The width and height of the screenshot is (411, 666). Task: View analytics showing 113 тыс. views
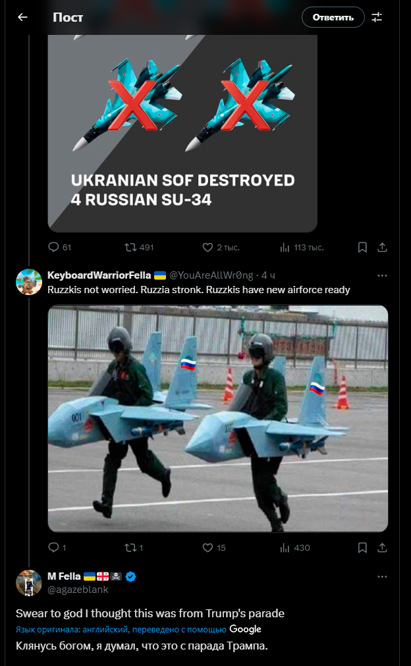tap(302, 247)
